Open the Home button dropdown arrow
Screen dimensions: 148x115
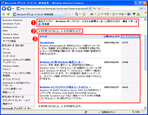[x=80, y=14]
